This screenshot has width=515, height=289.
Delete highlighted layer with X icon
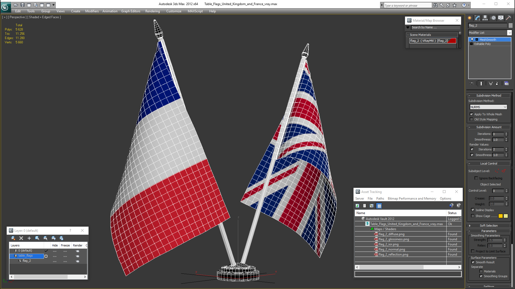pyautogui.click(x=21, y=238)
